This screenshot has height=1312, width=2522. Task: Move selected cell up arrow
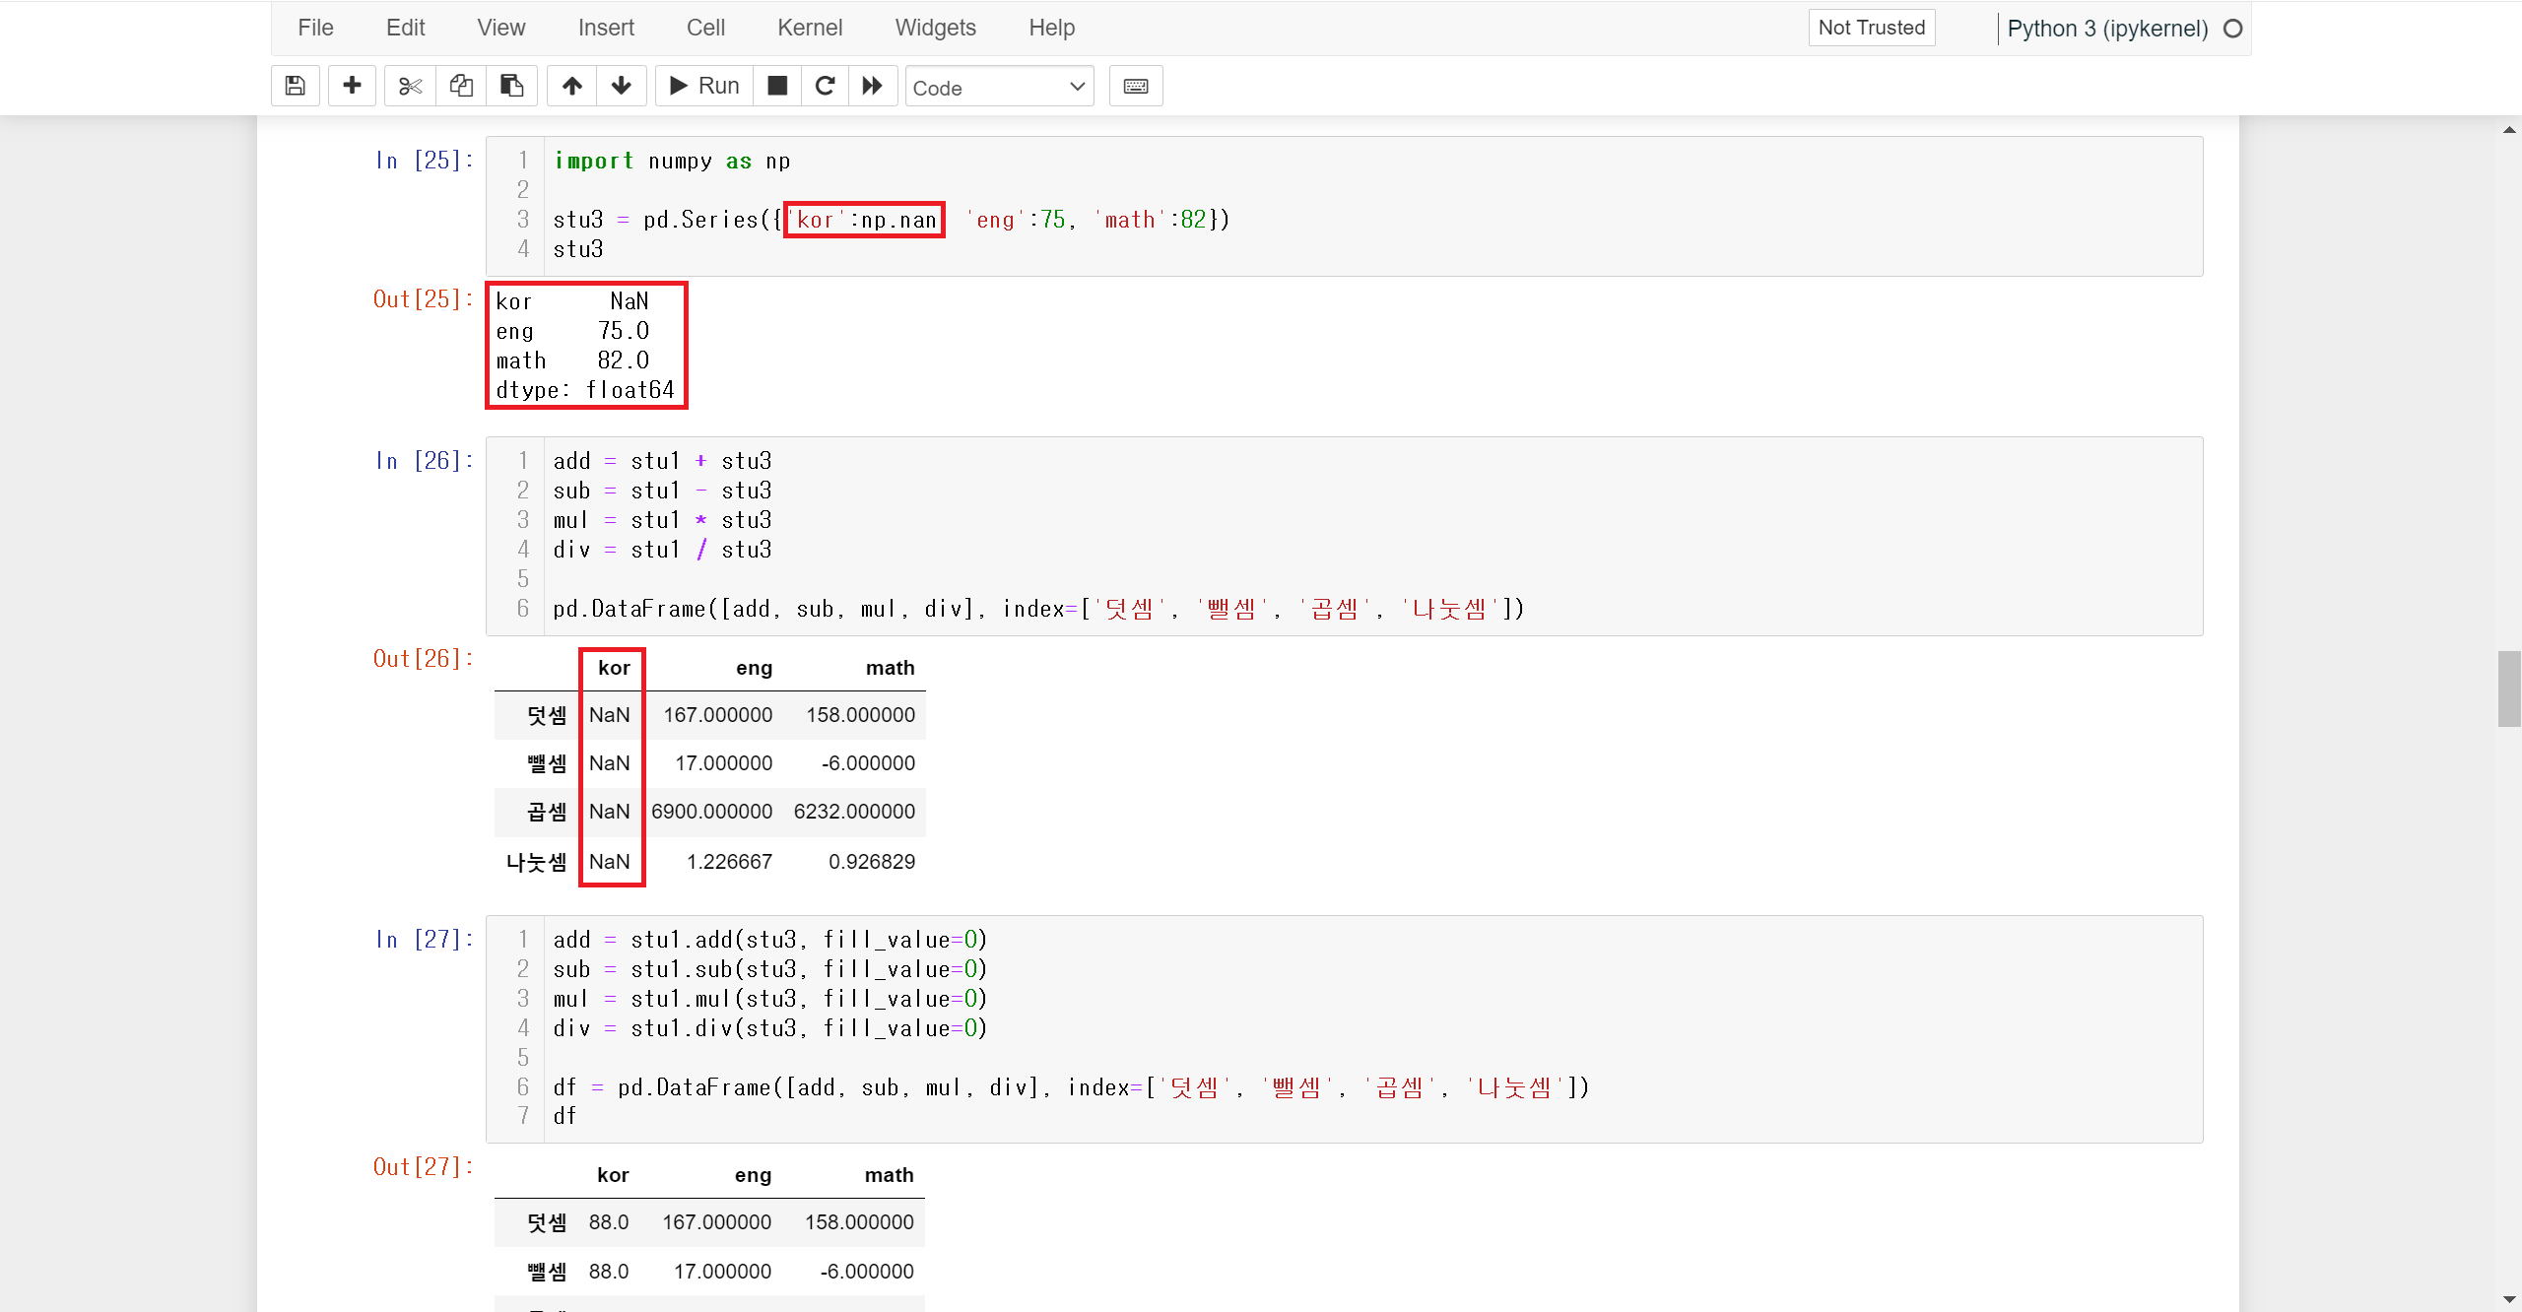571,86
